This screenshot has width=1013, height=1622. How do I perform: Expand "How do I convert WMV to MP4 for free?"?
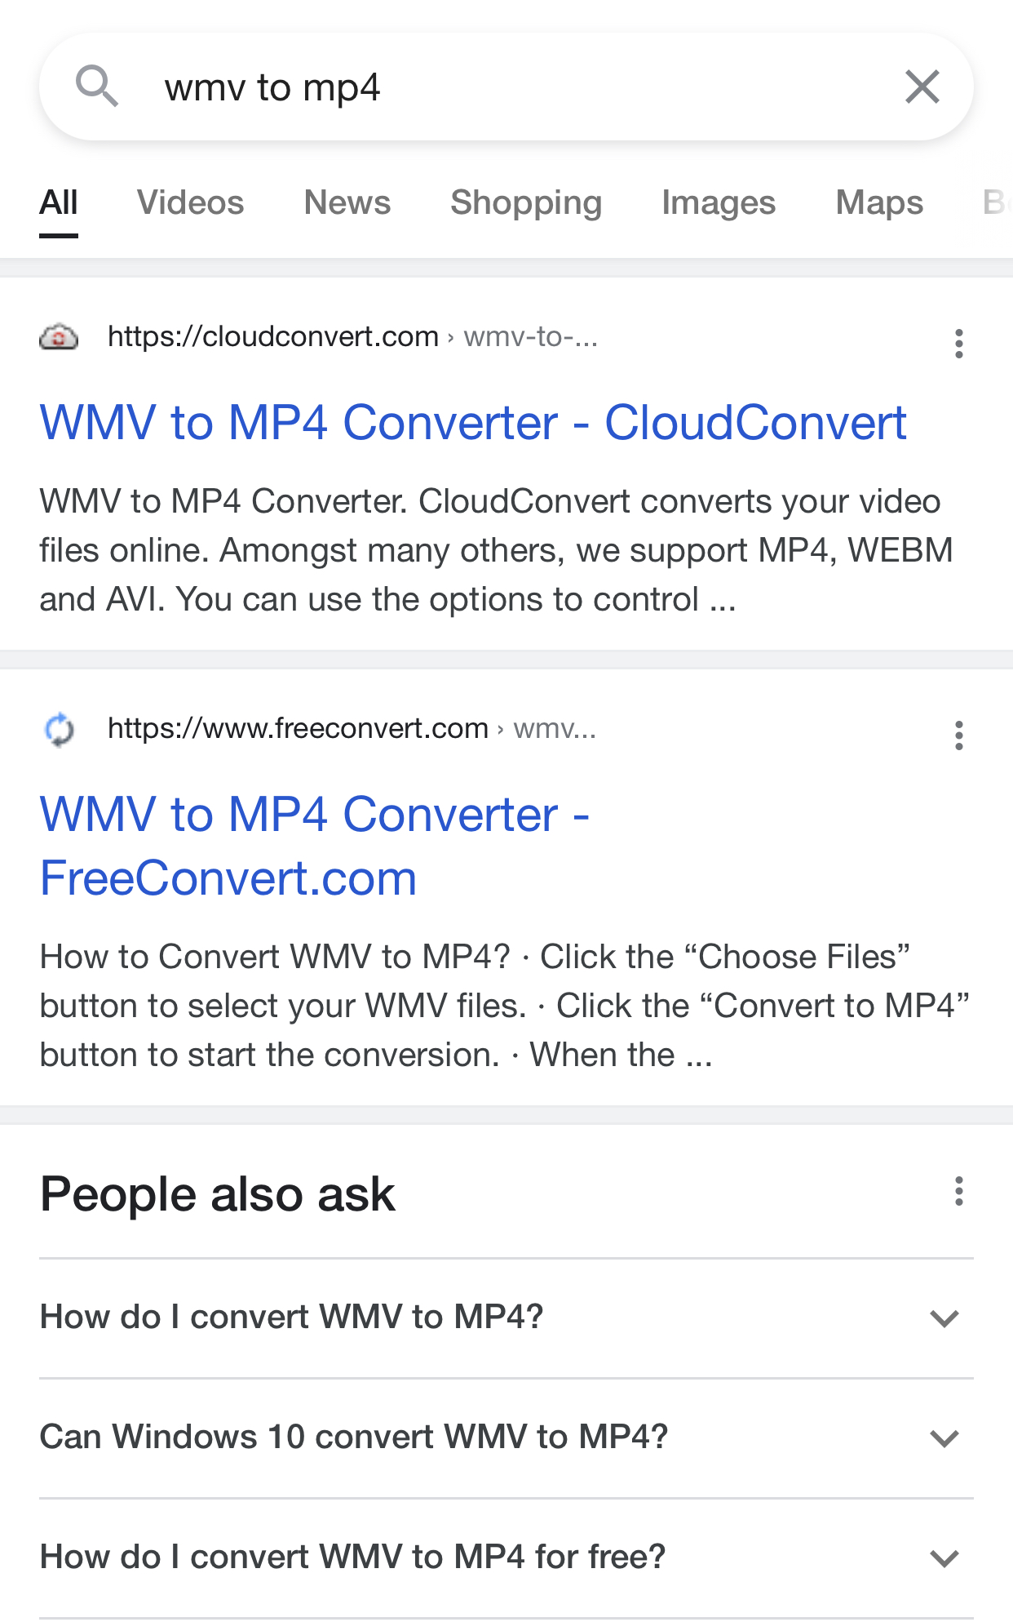[x=506, y=1558]
